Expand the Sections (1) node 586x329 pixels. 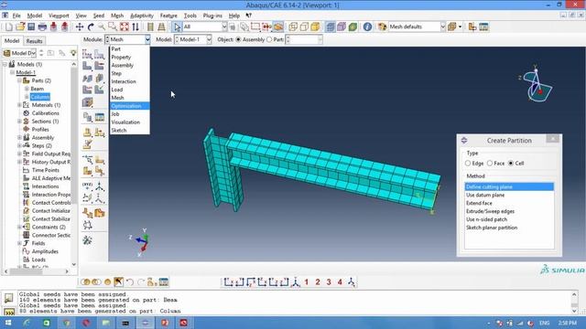19,122
